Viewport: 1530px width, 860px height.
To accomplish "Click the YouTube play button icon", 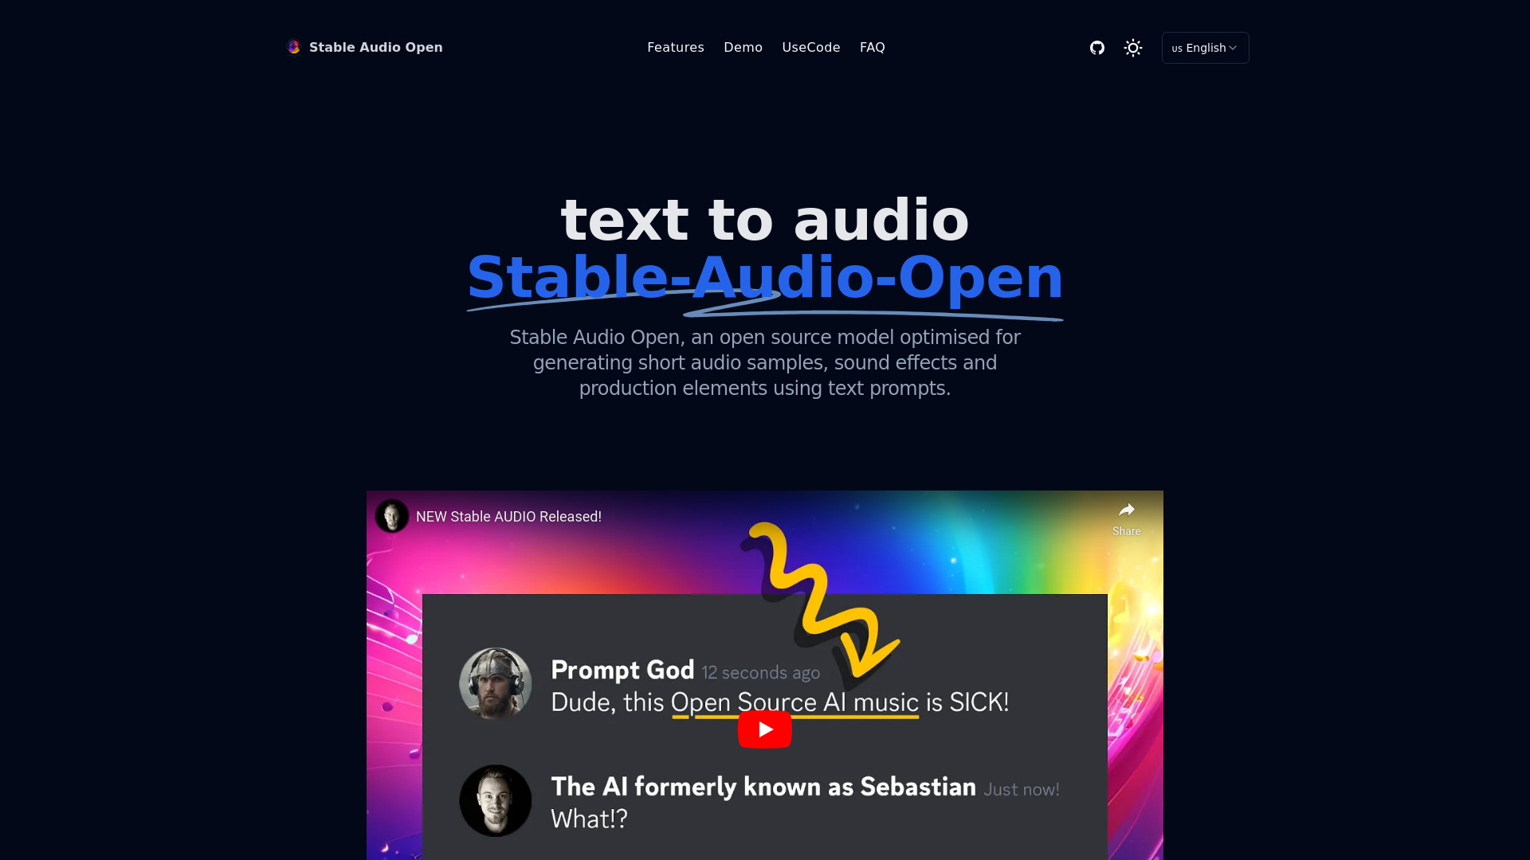I will point(765,729).
